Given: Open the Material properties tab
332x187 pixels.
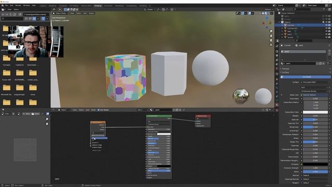Looking at the screenshot, I should click(277, 105).
